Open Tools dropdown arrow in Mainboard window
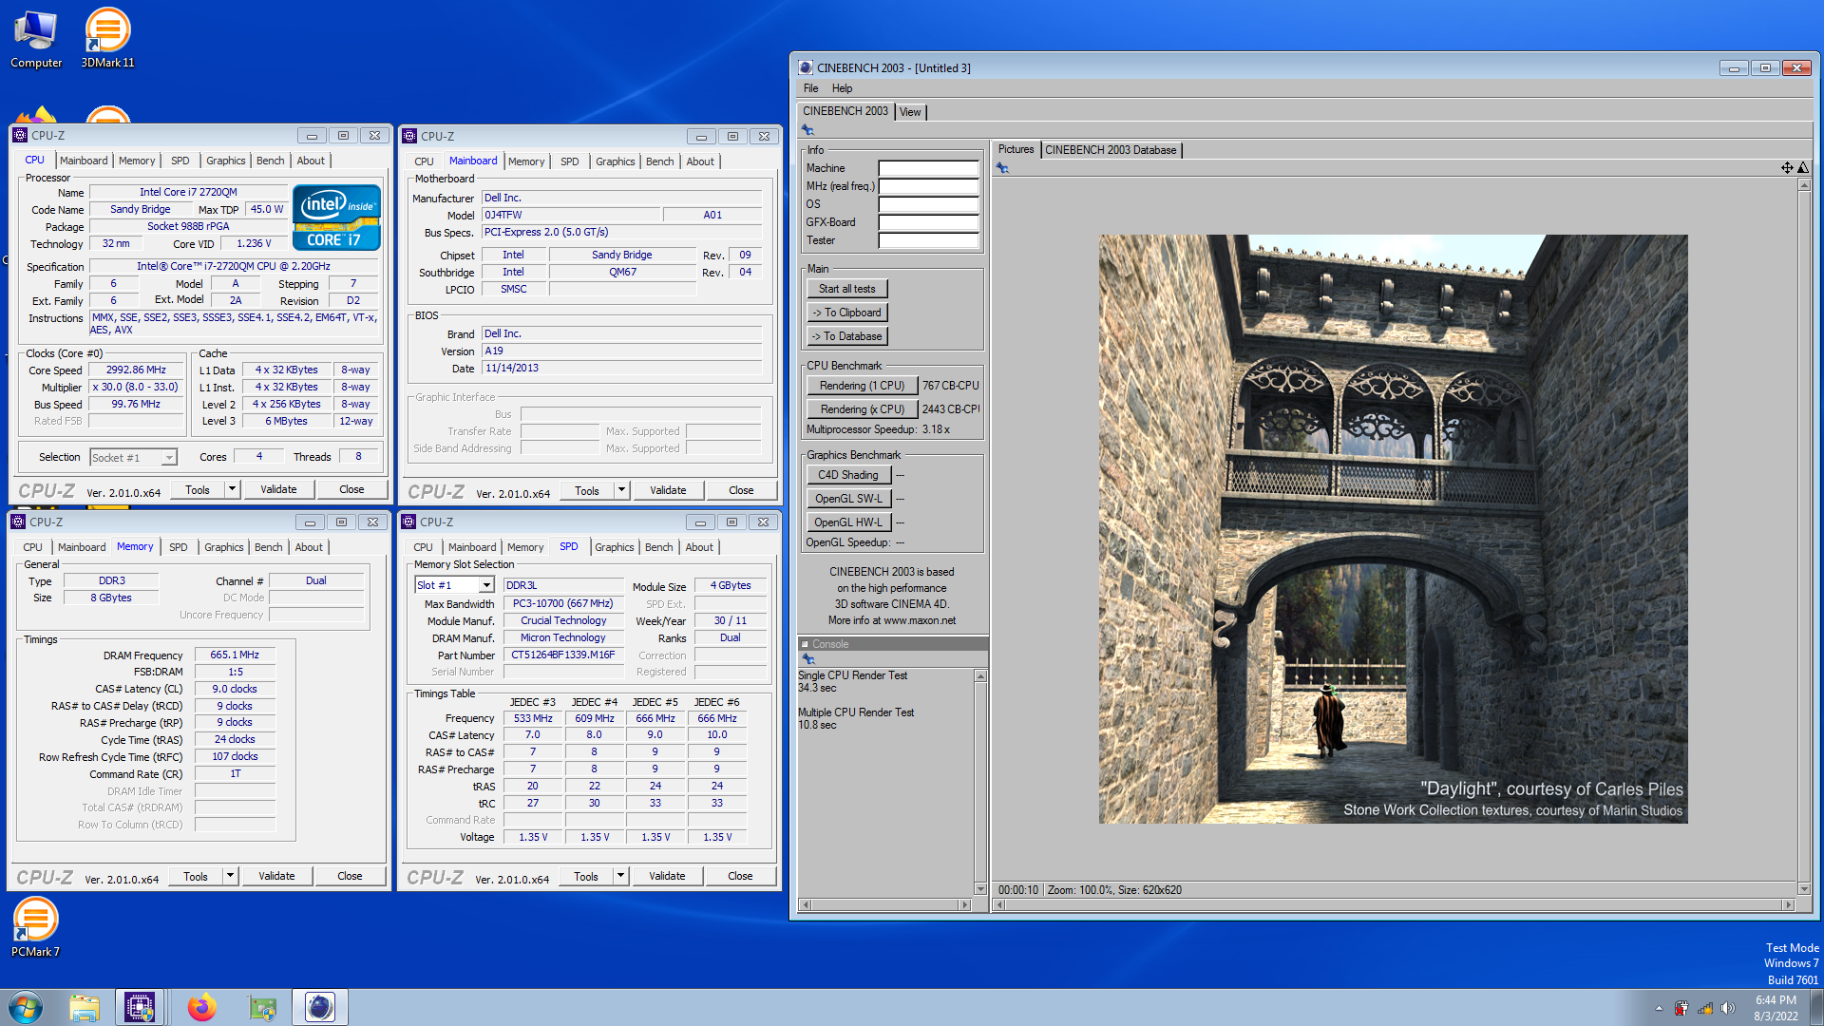This screenshot has height=1026, width=1824. click(x=621, y=490)
